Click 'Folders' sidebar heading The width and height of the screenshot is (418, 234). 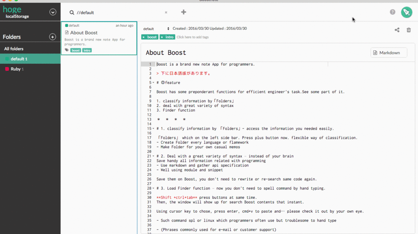coord(12,37)
